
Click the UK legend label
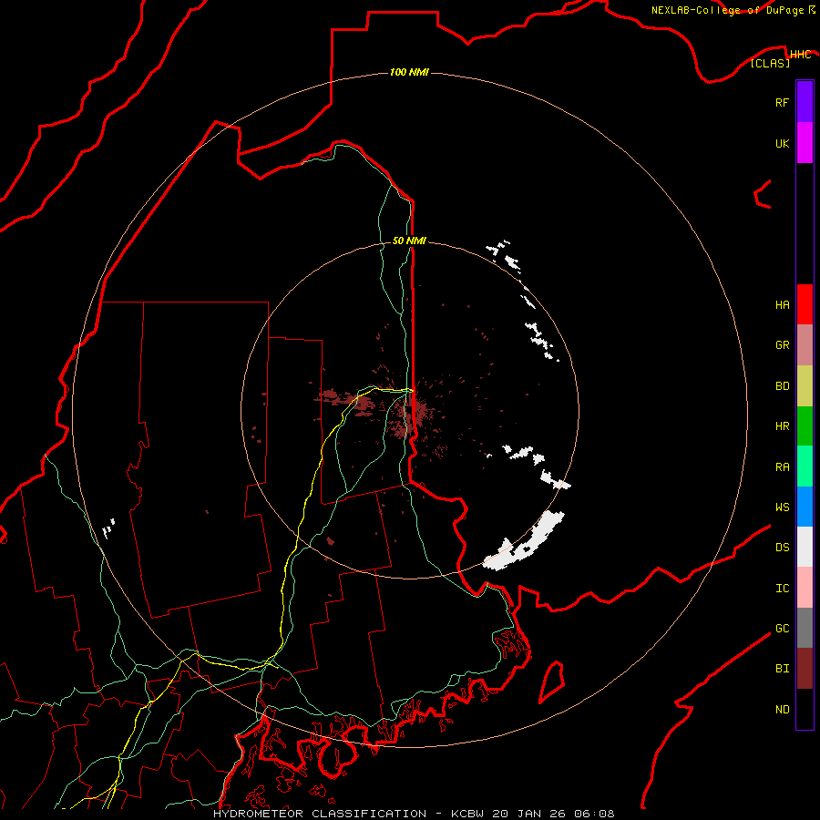pyautogui.click(x=782, y=143)
